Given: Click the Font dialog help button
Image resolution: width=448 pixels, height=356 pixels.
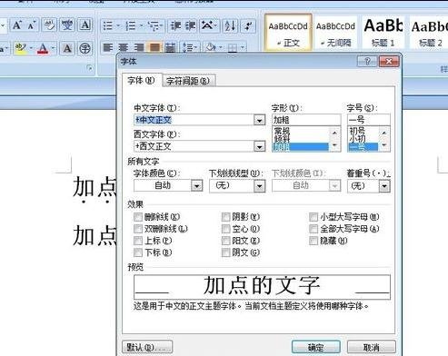Looking at the screenshot, I should pos(367,62).
